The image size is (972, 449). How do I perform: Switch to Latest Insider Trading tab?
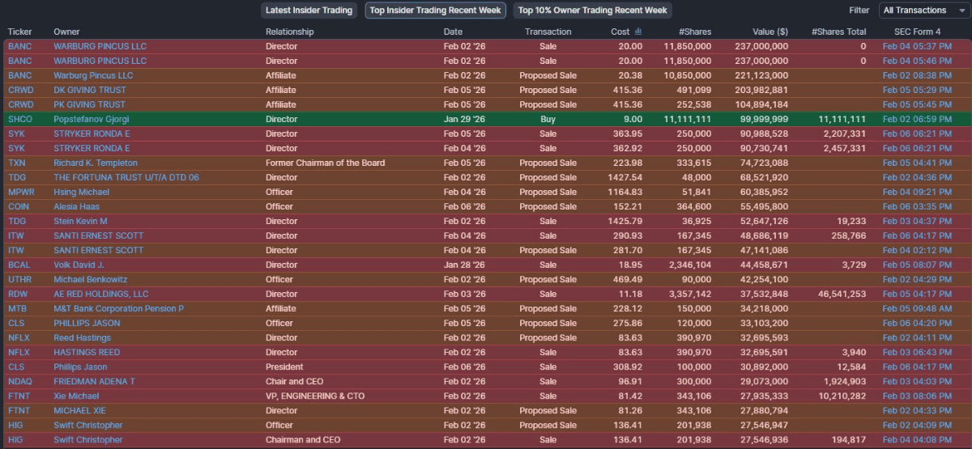click(x=309, y=11)
